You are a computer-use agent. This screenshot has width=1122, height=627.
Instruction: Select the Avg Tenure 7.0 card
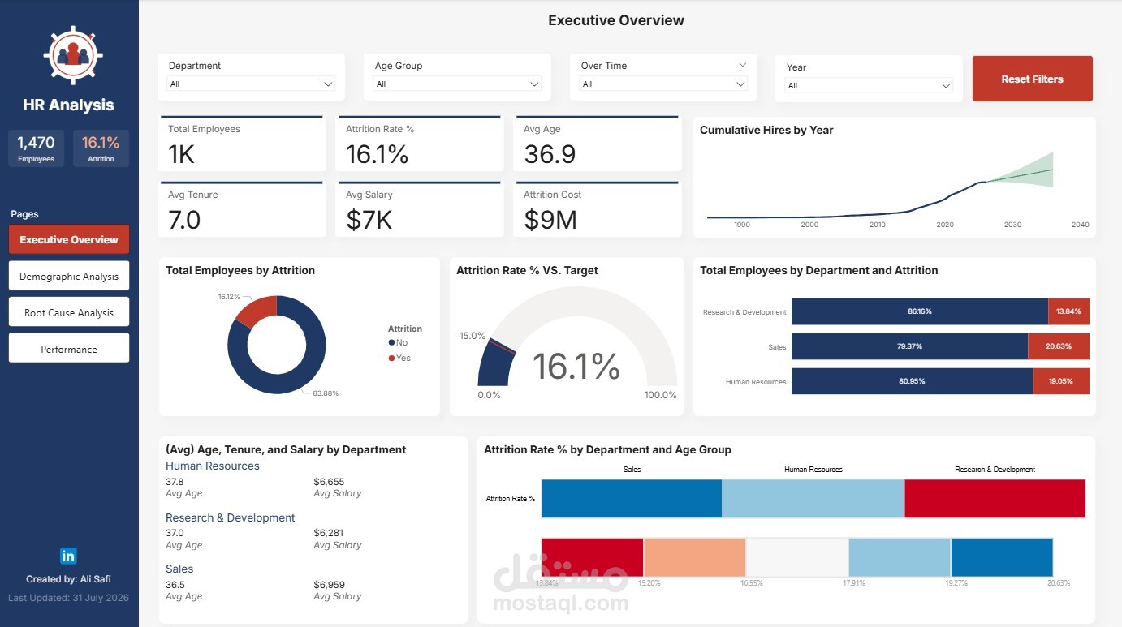(241, 209)
